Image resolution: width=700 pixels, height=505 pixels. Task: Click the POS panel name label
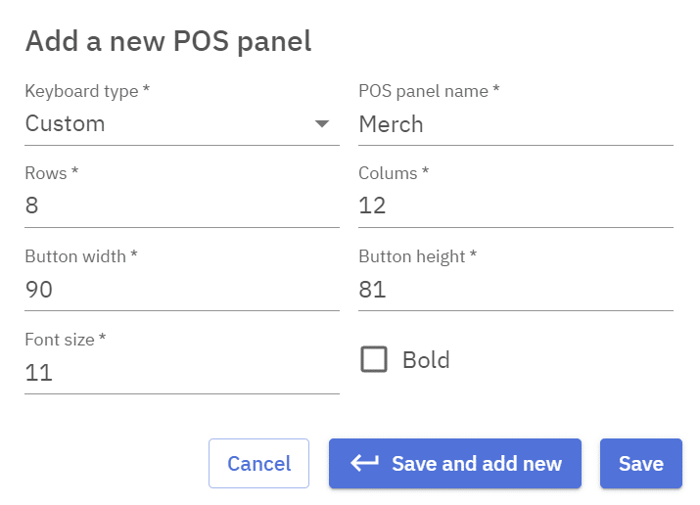click(x=429, y=91)
